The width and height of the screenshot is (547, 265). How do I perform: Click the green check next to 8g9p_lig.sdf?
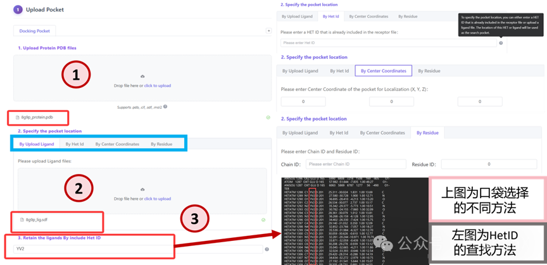tap(263, 219)
